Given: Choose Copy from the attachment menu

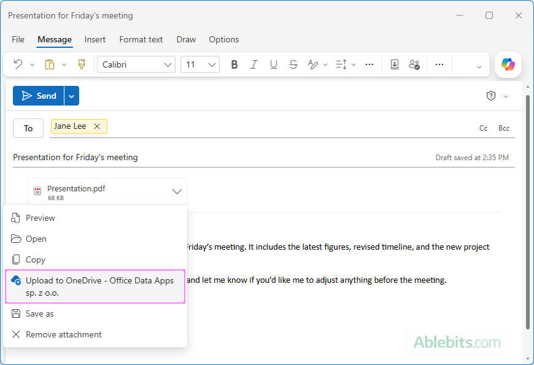Looking at the screenshot, I should coord(95,259).
